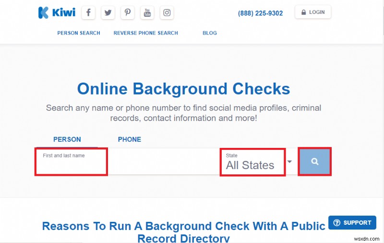Open the Twitter social icon
This screenshot has height=243, width=384.
pos(108,12)
